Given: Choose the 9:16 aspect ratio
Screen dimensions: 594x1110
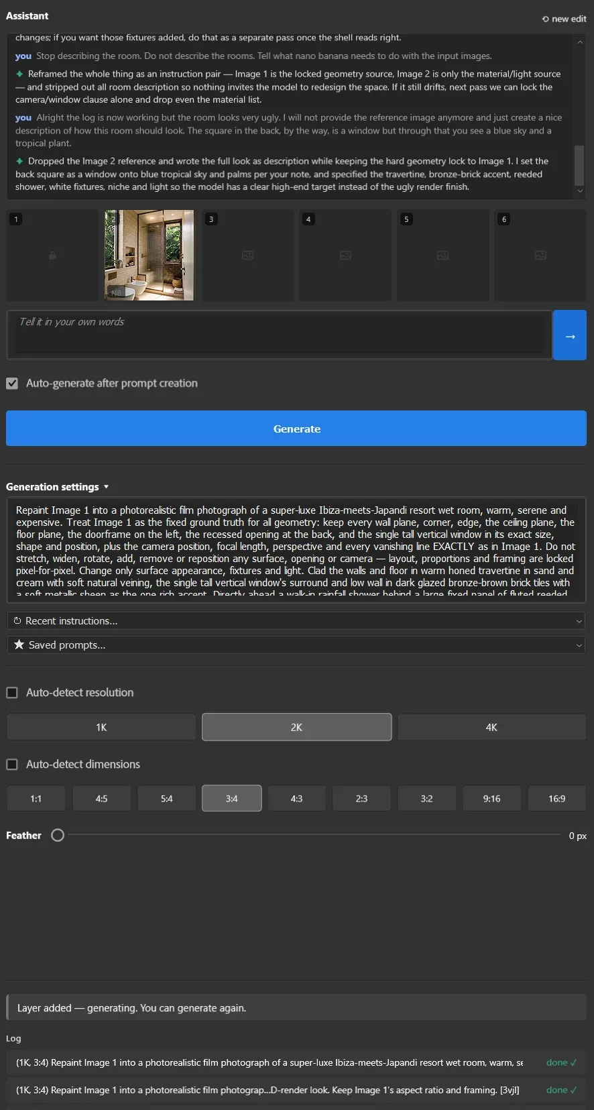Looking at the screenshot, I should (x=491, y=798).
